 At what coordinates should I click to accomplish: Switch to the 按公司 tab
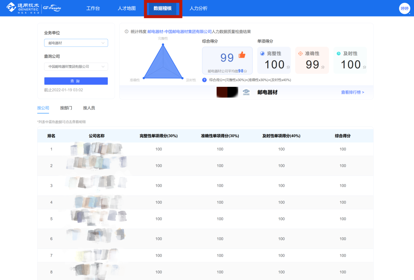[43, 108]
